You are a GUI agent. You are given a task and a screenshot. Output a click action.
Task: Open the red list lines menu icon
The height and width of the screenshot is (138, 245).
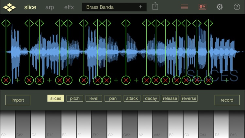coord(184,7)
